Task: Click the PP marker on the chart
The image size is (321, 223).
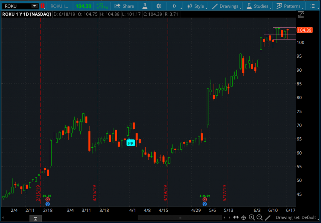Action: point(130,143)
